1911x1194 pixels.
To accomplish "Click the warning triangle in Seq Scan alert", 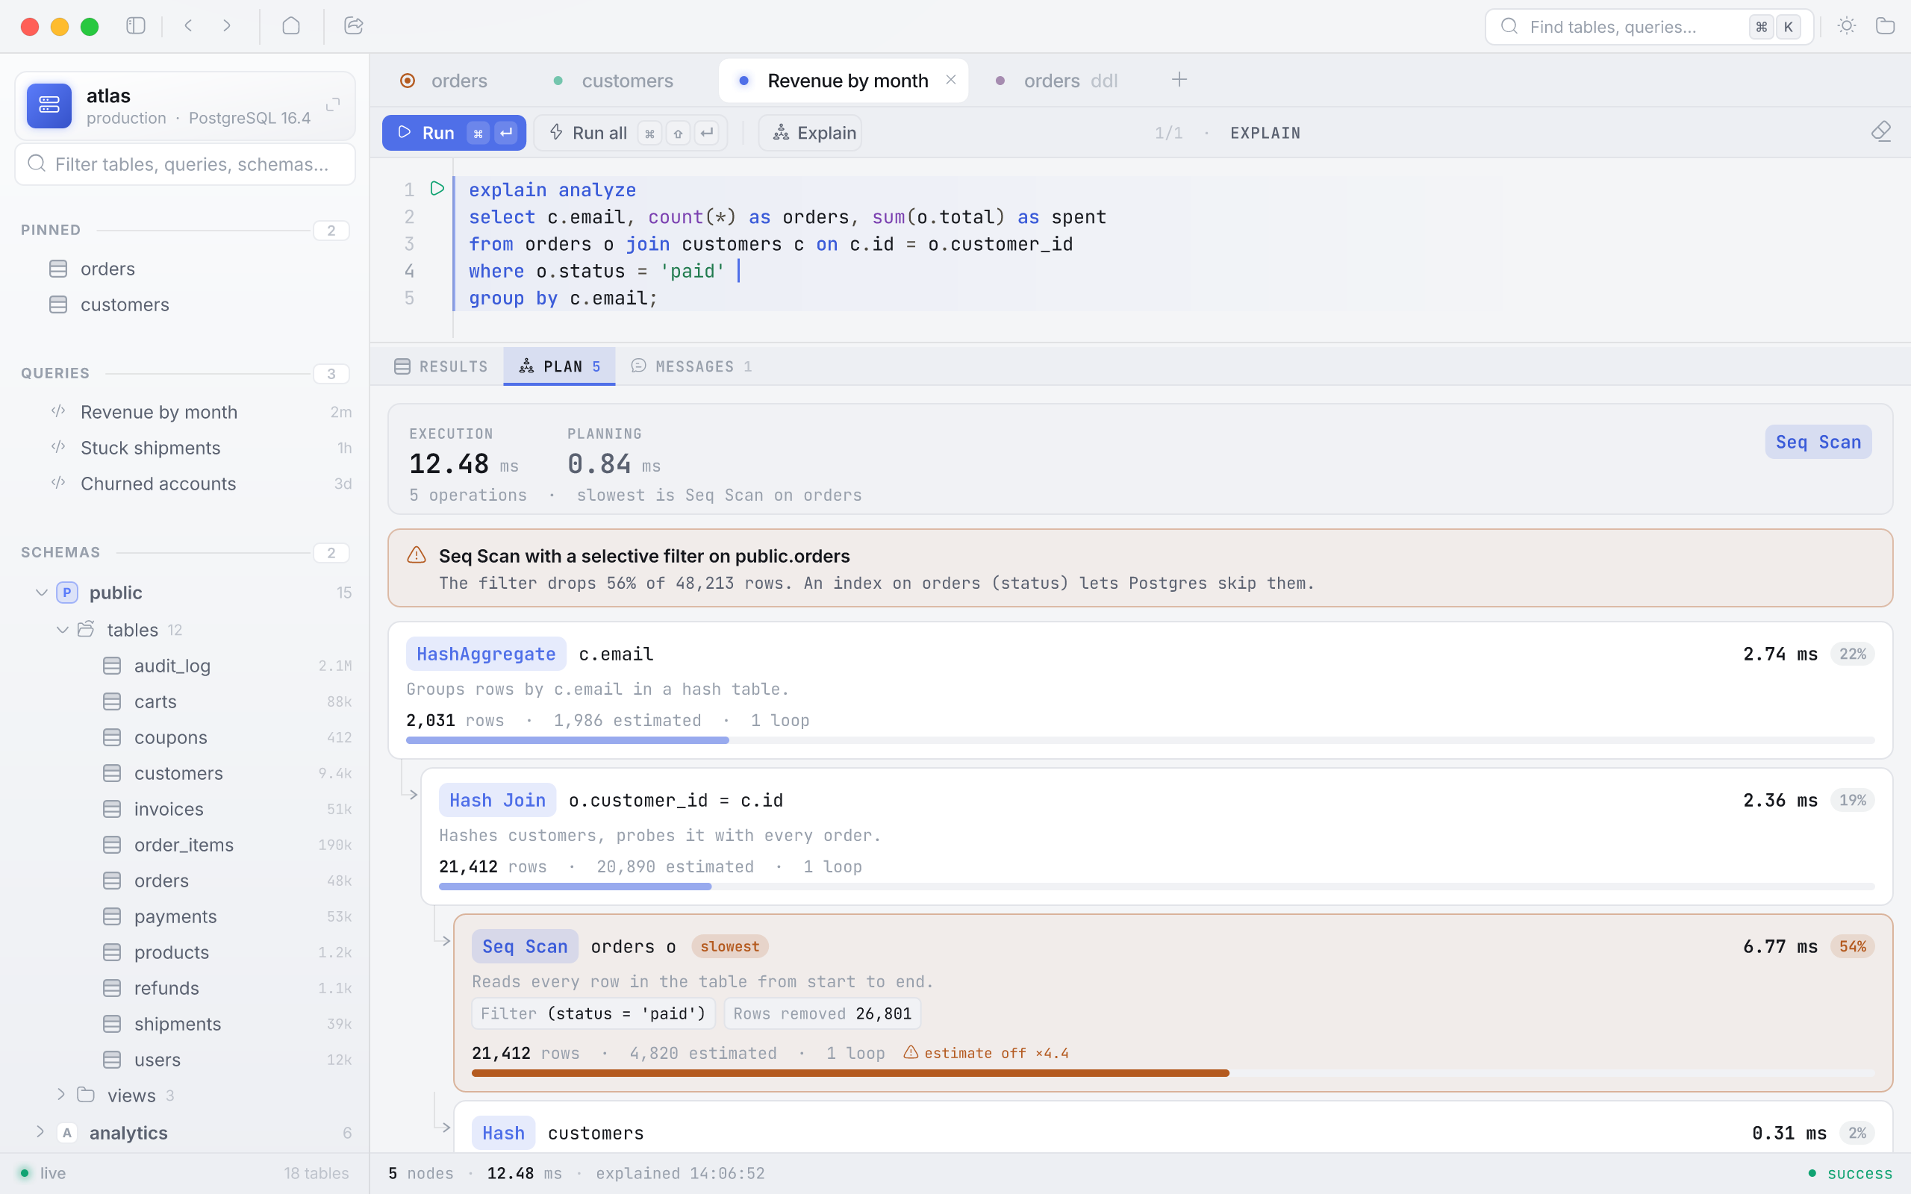I will click(x=416, y=556).
